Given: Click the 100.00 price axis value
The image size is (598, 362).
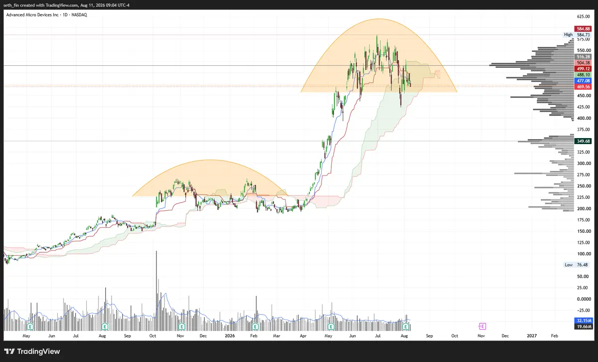Looking at the screenshot, I should [583, 254].
